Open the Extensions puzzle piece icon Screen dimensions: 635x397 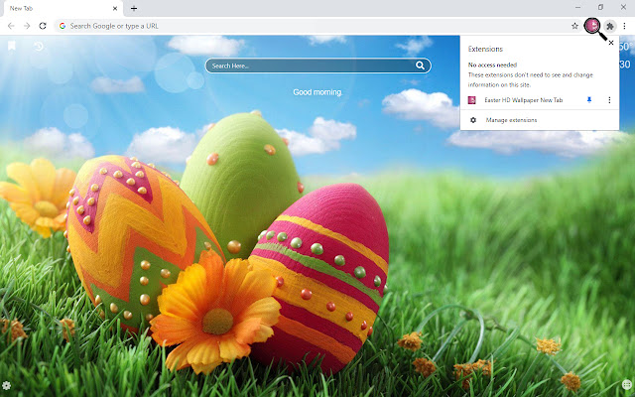[x=610, y=27]
